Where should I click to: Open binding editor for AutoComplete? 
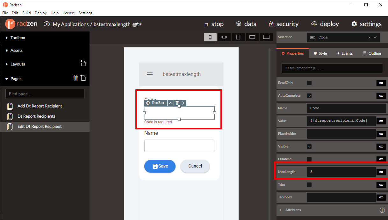pyautogui.click(x=381, y=96)
